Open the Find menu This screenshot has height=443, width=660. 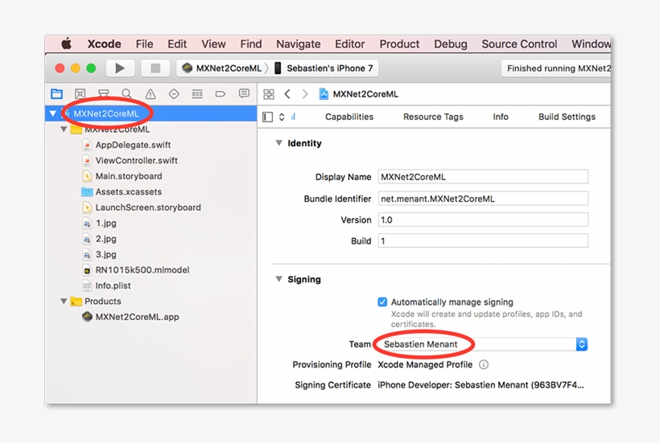pos(251,44)
